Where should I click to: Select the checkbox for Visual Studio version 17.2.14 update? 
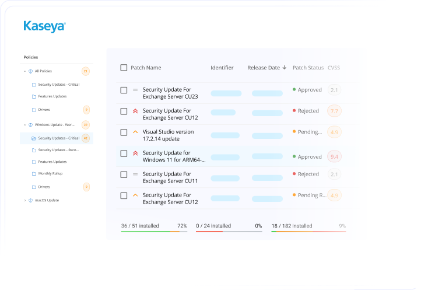(x=124, y=132)
